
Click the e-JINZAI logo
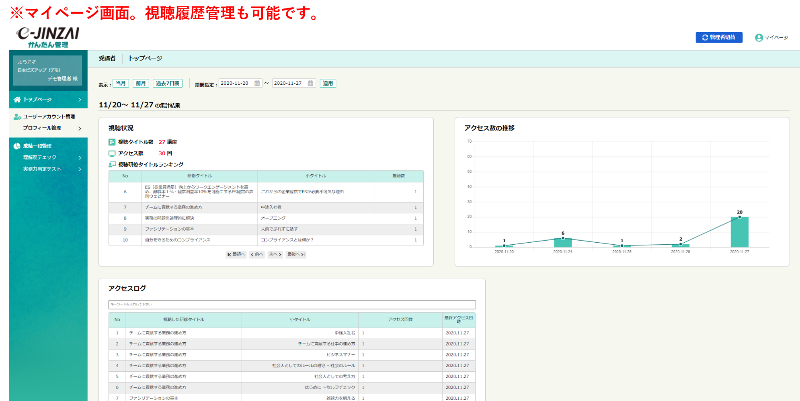[x=48, y=37]
